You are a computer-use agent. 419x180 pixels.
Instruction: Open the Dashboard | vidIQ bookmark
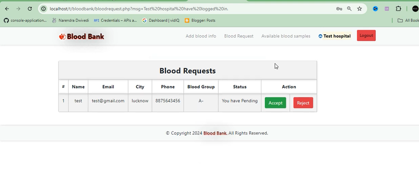[161, 20]
